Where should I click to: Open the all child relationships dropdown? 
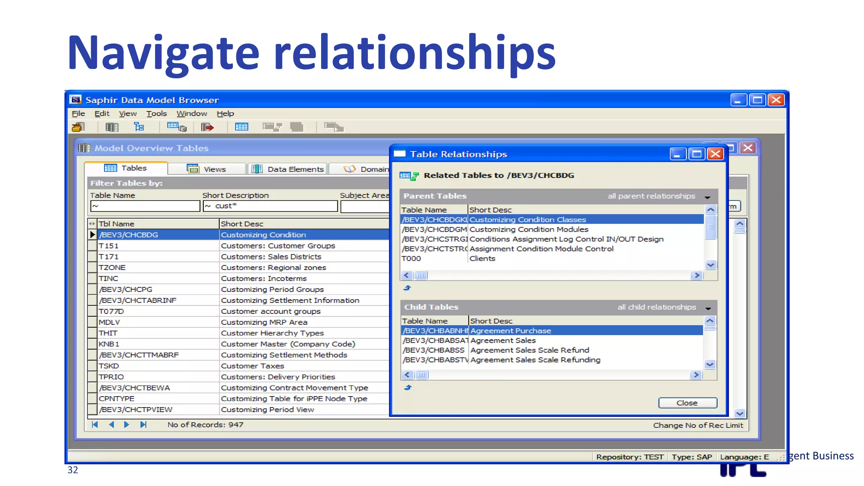click(708, 308)
